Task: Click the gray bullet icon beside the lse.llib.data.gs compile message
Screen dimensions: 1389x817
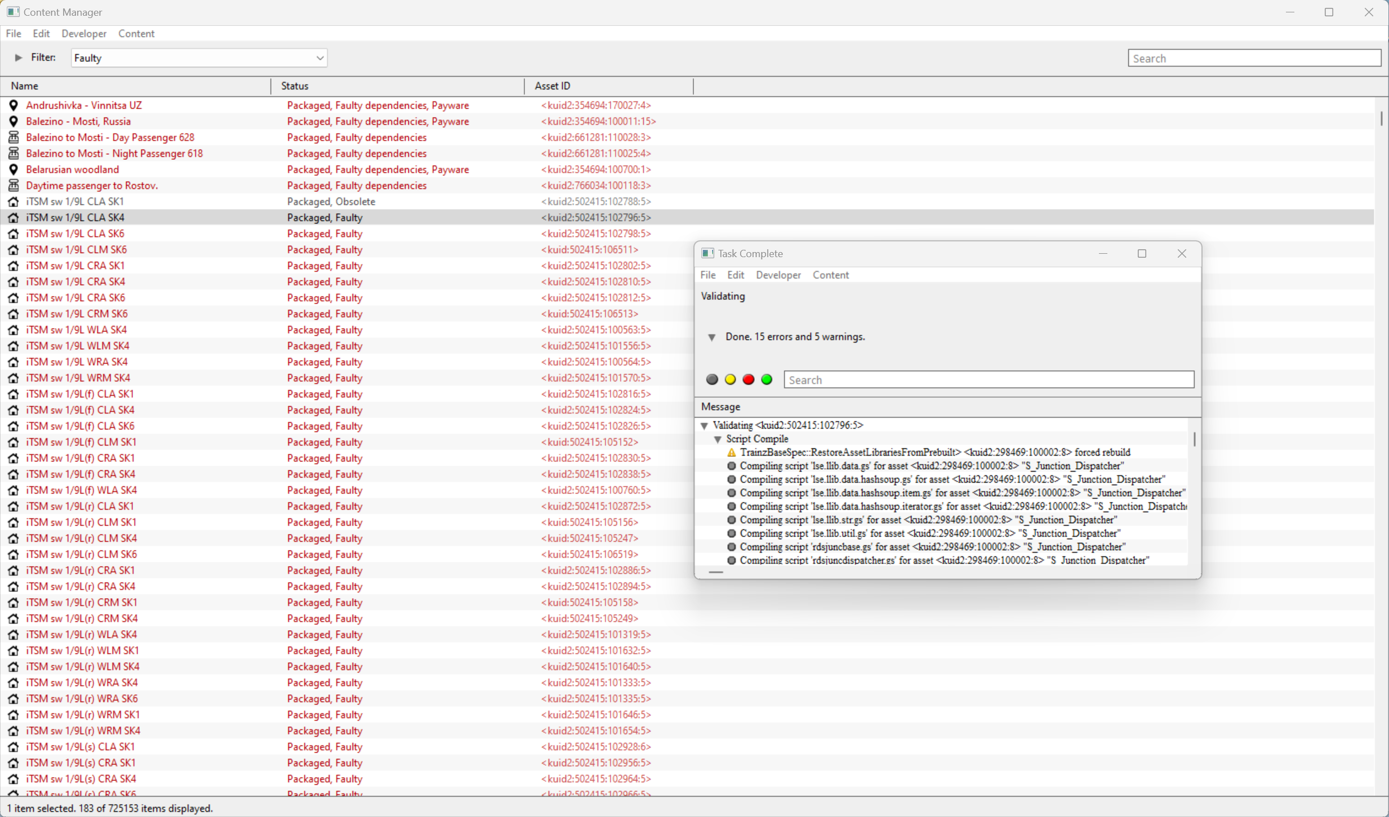Action: coord(731,466)
